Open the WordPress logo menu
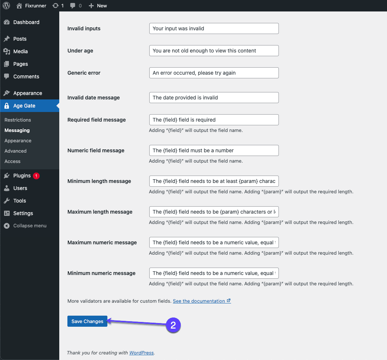387x360 pixels. [x=6, y=6]
